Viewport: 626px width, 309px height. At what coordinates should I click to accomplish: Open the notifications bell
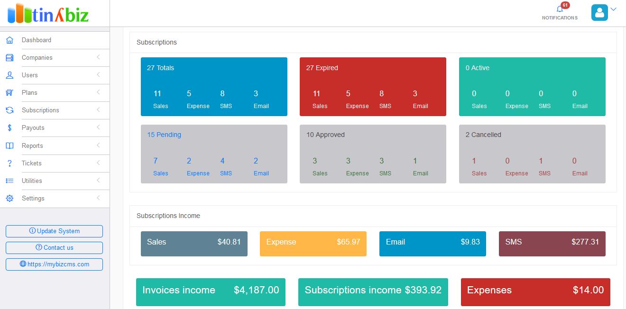(x=560, y=9)
